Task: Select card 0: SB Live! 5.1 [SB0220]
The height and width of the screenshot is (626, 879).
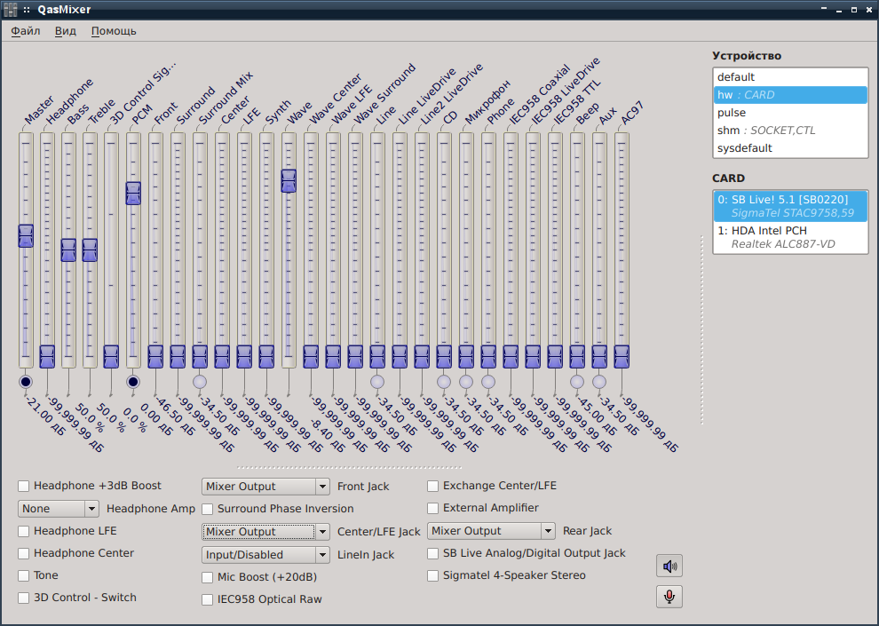Action: (790, 206)
